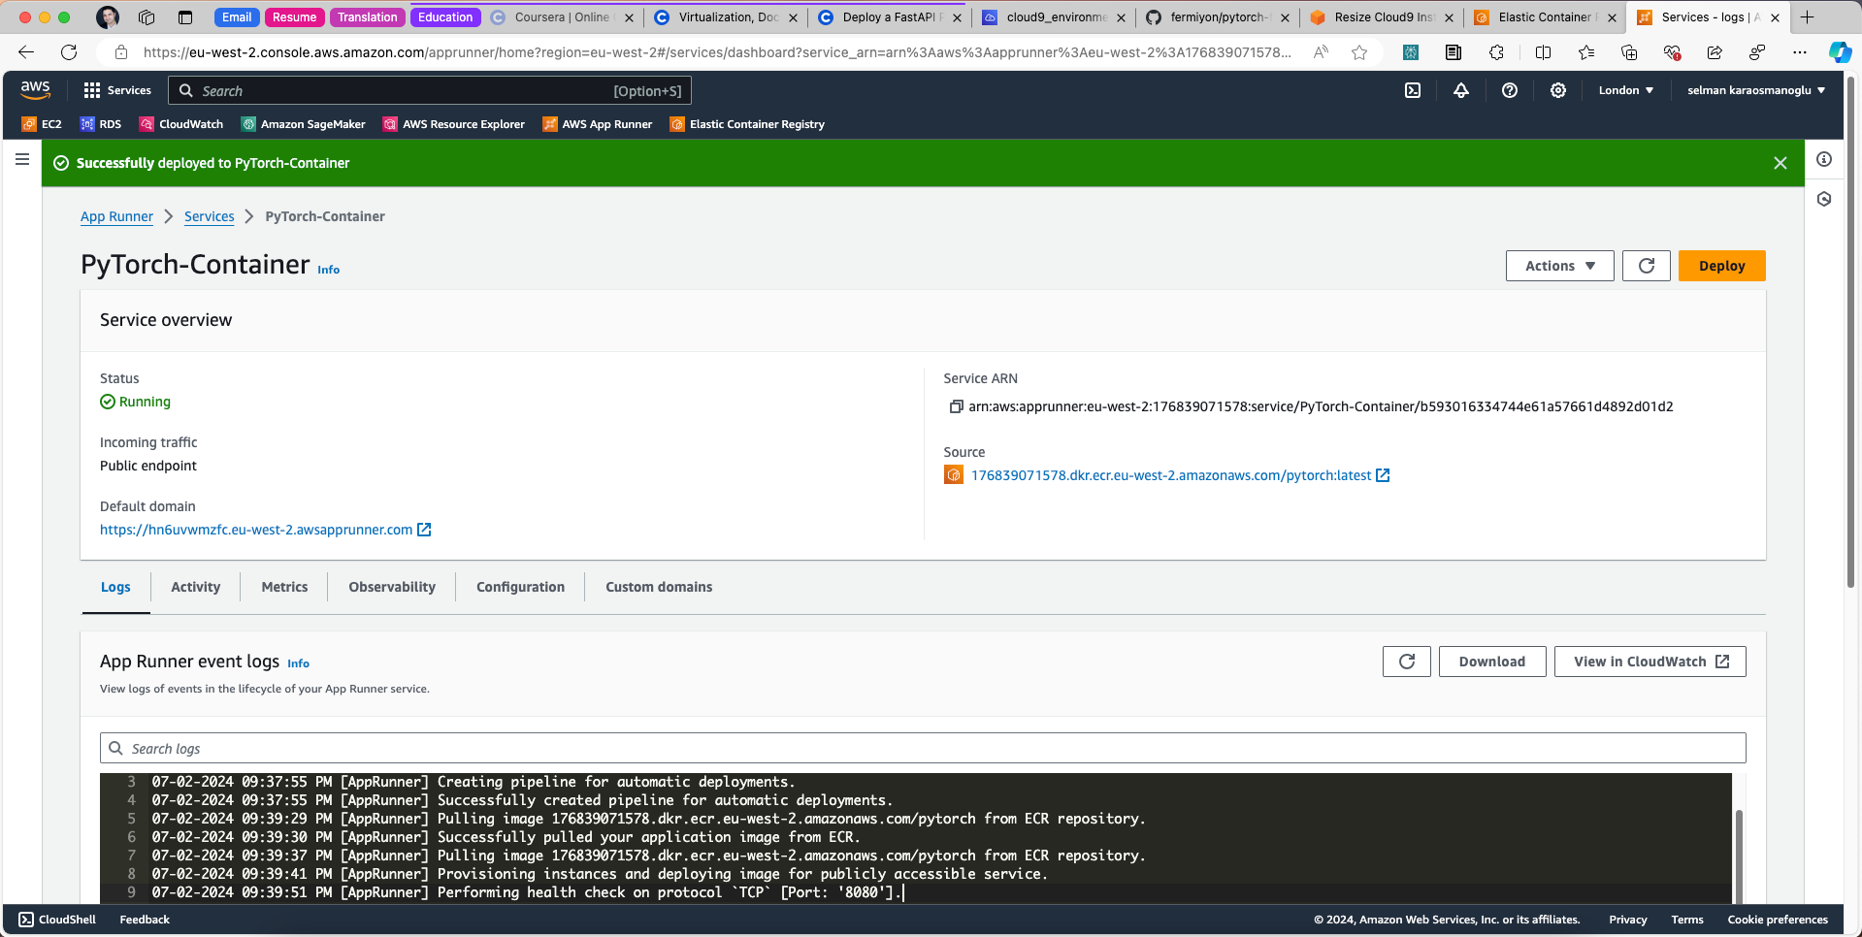Open the selman karaosmanoglu account menu

1756,90
